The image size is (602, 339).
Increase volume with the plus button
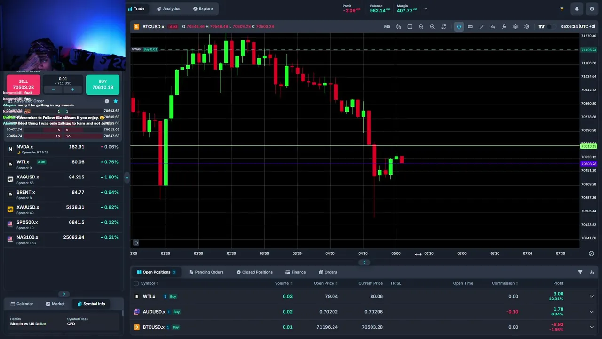pyautogui.click(x=72, y=89)
